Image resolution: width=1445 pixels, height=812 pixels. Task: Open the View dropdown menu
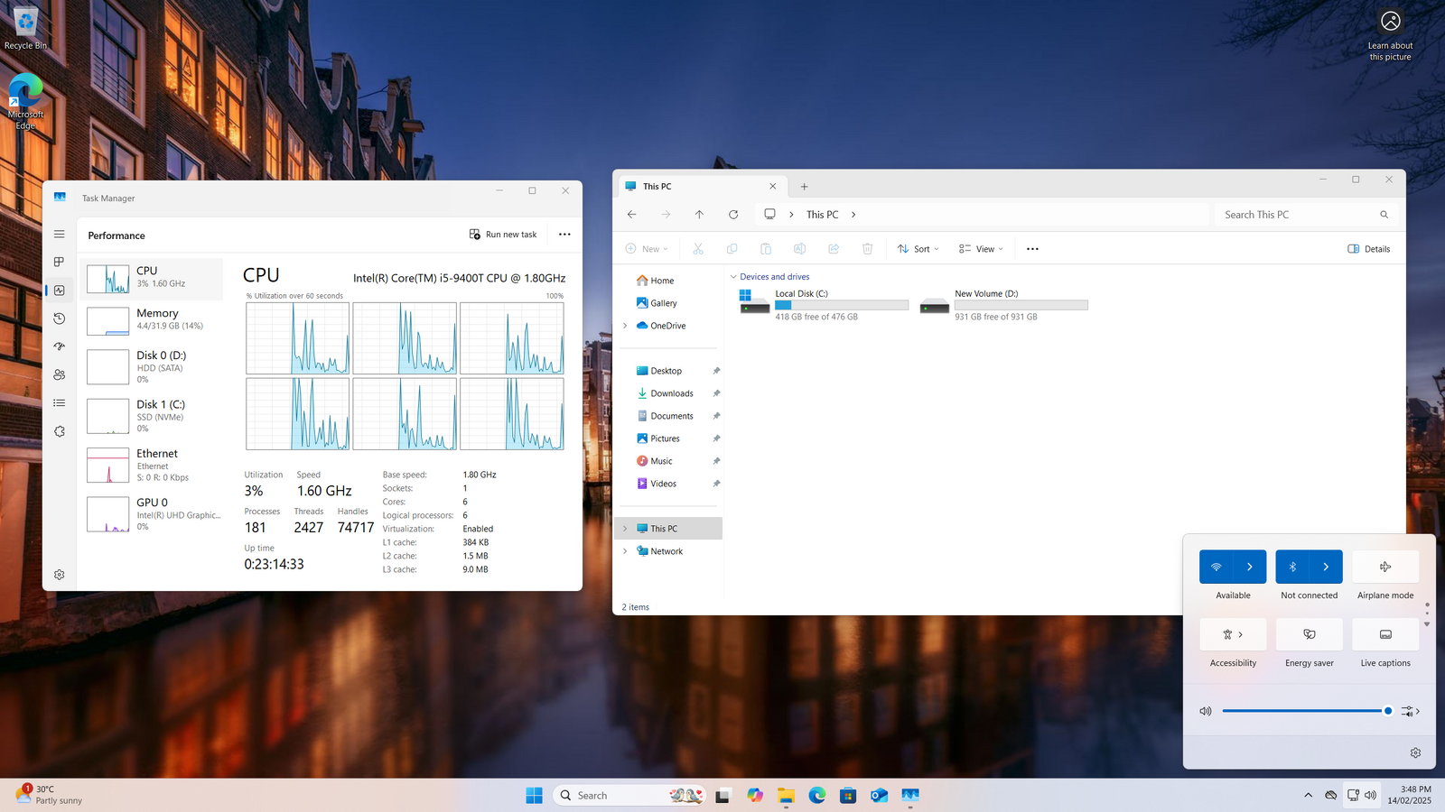[x=982, y=249]
